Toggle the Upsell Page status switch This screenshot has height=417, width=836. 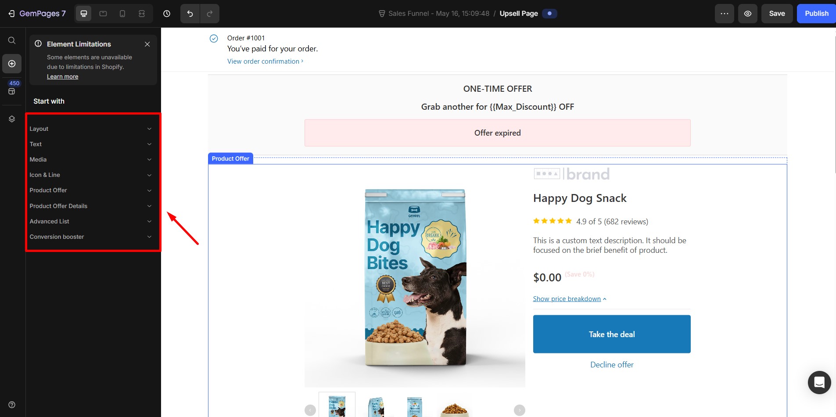(549, 14)
